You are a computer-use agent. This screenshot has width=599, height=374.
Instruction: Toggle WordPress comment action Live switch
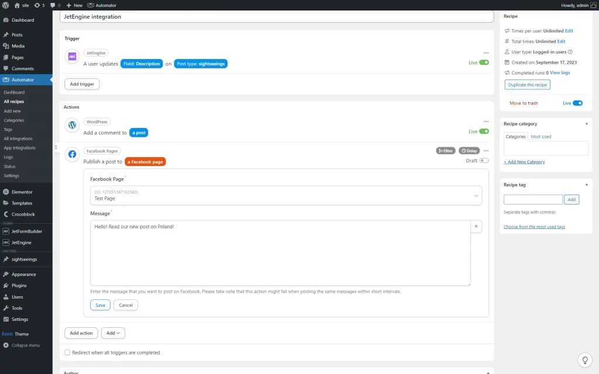coord(484,131)
